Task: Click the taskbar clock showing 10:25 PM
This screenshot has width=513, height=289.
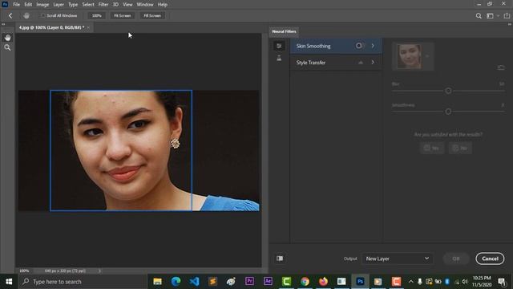Action: click(x=482, y=282)
